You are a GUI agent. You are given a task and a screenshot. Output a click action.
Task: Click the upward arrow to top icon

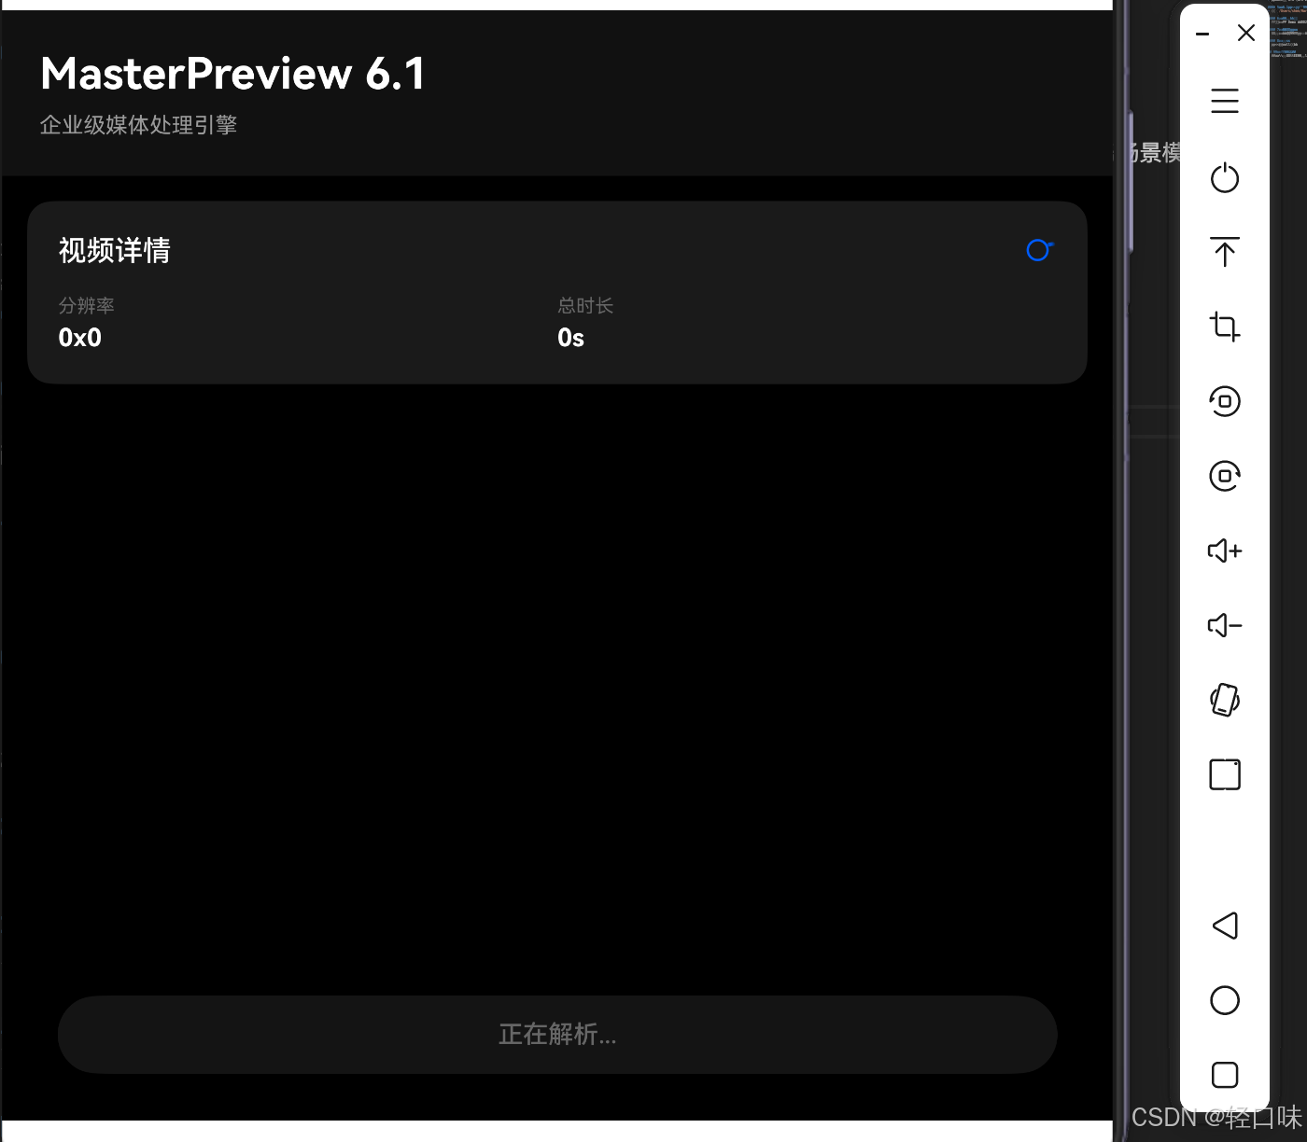pyautogui.click(x=1225, y=252)
